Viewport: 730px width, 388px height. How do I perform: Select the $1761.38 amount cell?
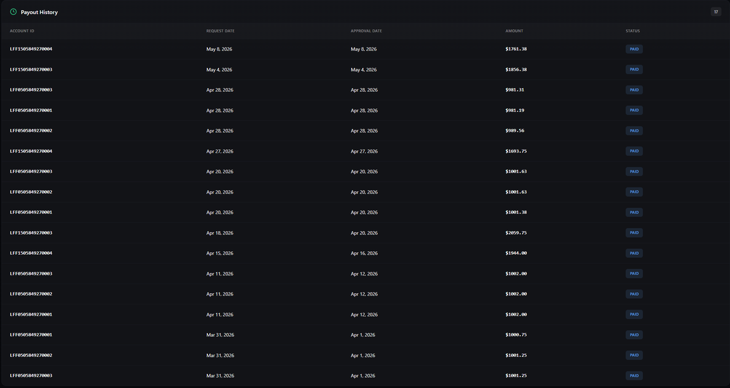click(516, 49)
